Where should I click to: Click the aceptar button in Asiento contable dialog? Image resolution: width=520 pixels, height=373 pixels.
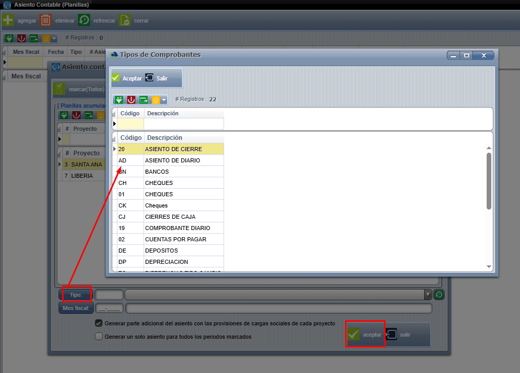coord(365,334)
